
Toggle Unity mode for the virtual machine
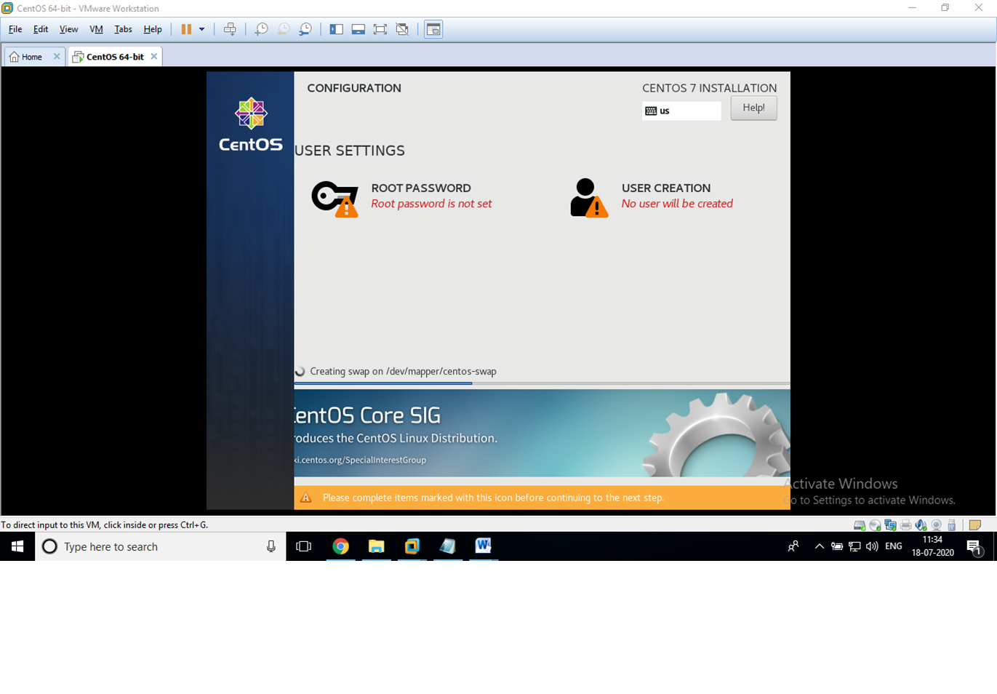[402, 29]
